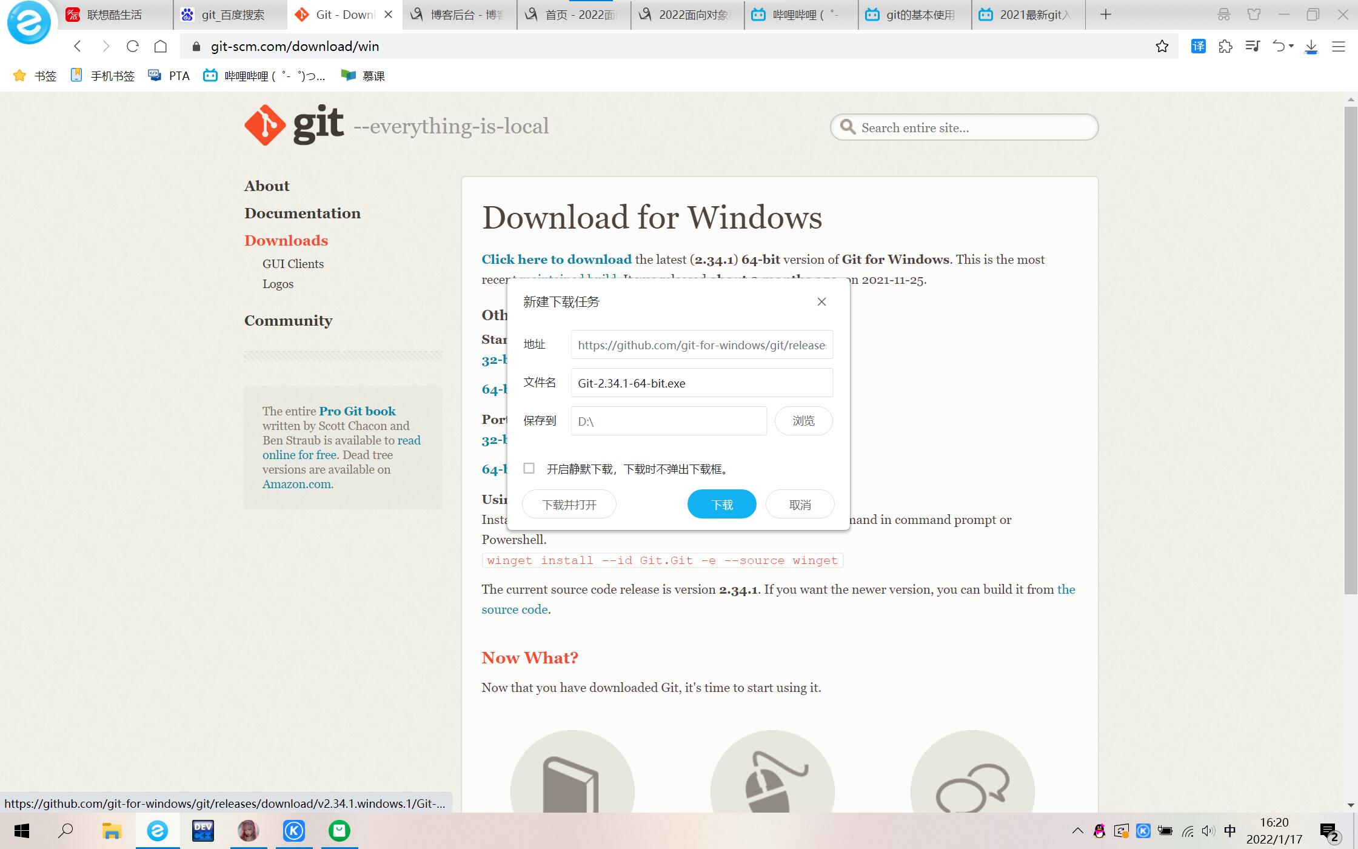Show hidden system tray icons
Viewport: 1358px width, 849px height.
(1077, 831)
